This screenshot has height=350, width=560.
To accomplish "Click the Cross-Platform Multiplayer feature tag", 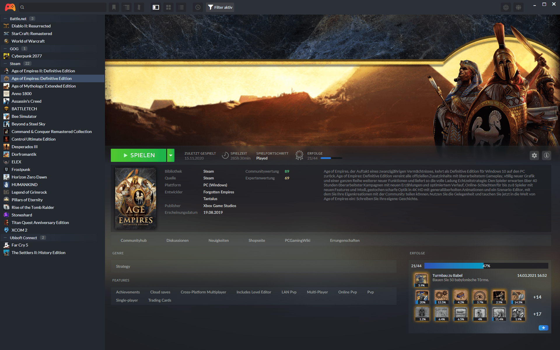I will [203, 292].
